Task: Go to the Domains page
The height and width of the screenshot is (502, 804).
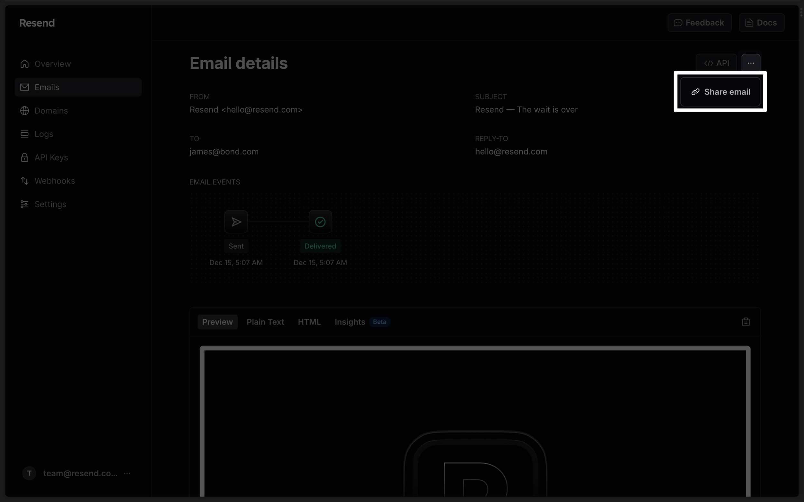Action: tap(78, 111)
